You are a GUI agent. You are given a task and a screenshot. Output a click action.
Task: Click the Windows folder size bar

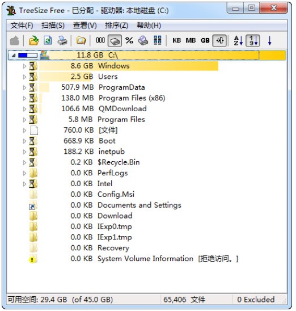[x=129, y=66]
